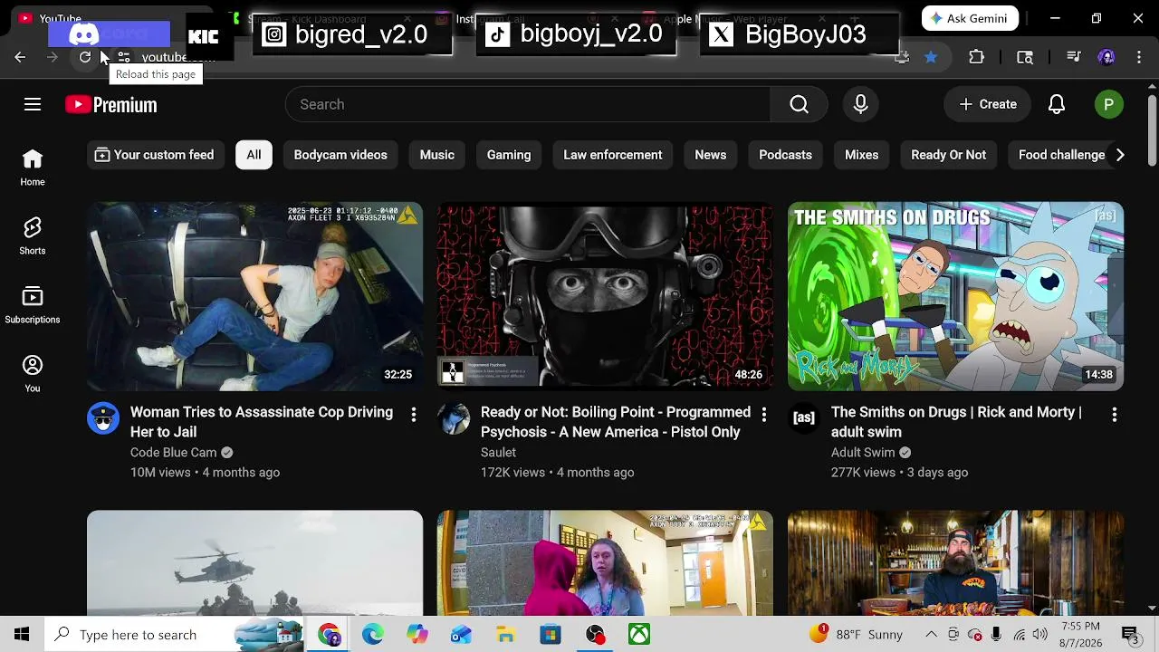Adjust system volume speaker icon

click(1039, 635)
